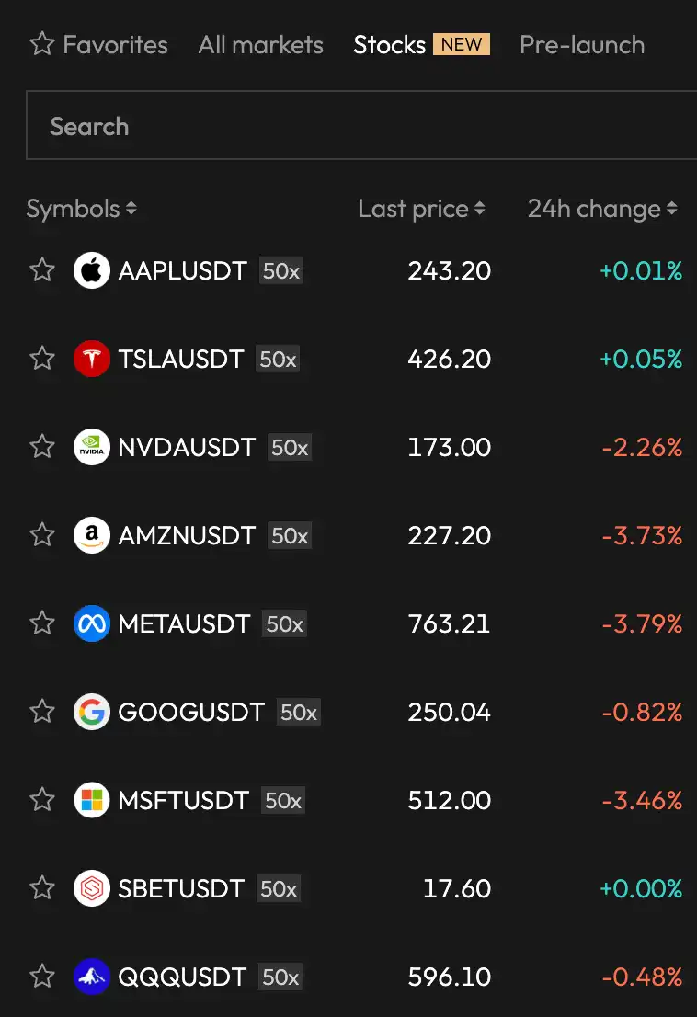Click the Google logo icon
Viewport: 697px width, 1017px height.
pyautogui.click(x=91, y=713)
